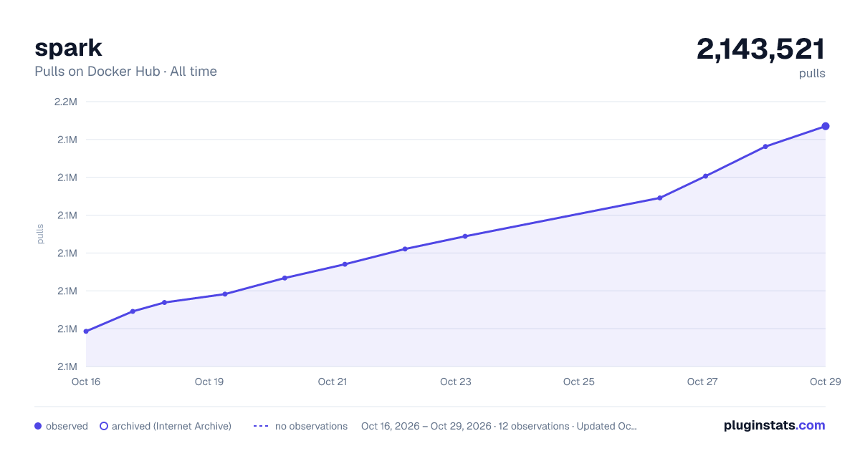Click the 'observed' legend label
The height and width of the screenshot is (451, 860).
[67, 426]
